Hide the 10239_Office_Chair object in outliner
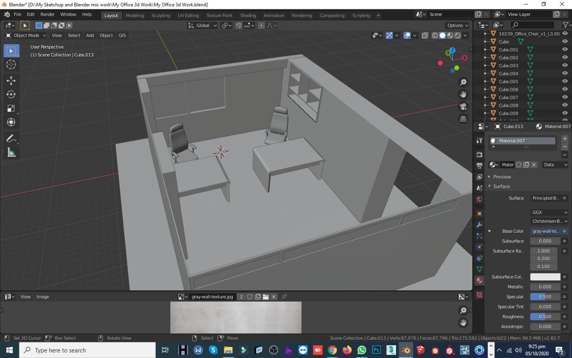Image resolution: width=572 pixels, height=358 pixels. [565, 34]
